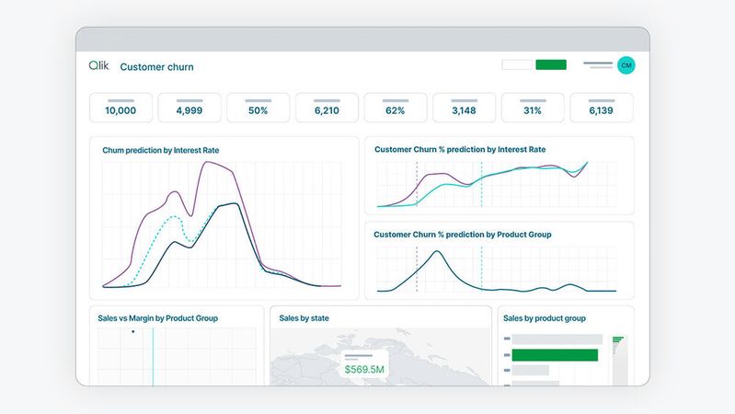The image size is (735, 414).
Task: Click the gray lines beside the CM avatar
Action: [598, 65]
